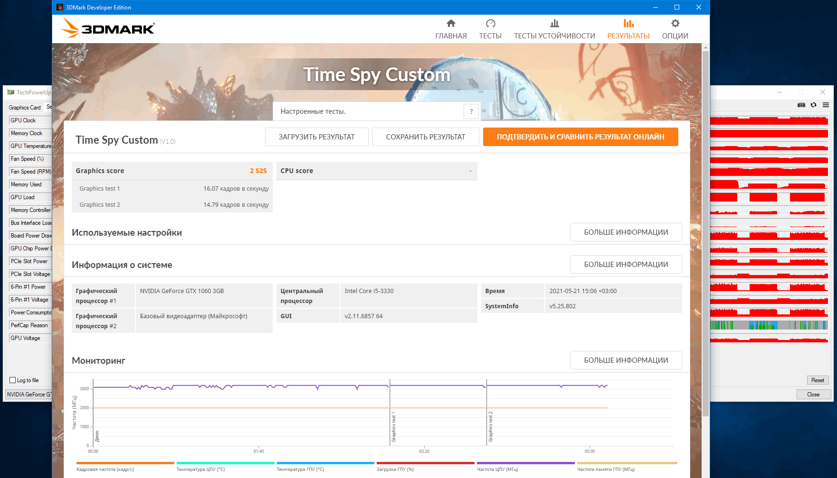Click the orange results bars icon
This screenshot has height=478, width=837.
[x=628, y=23]
